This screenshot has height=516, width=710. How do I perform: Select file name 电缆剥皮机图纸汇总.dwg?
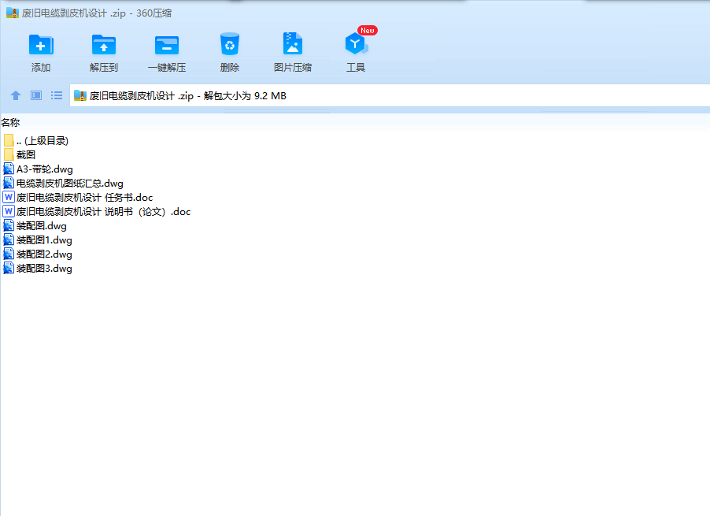[x=70, y=184]
